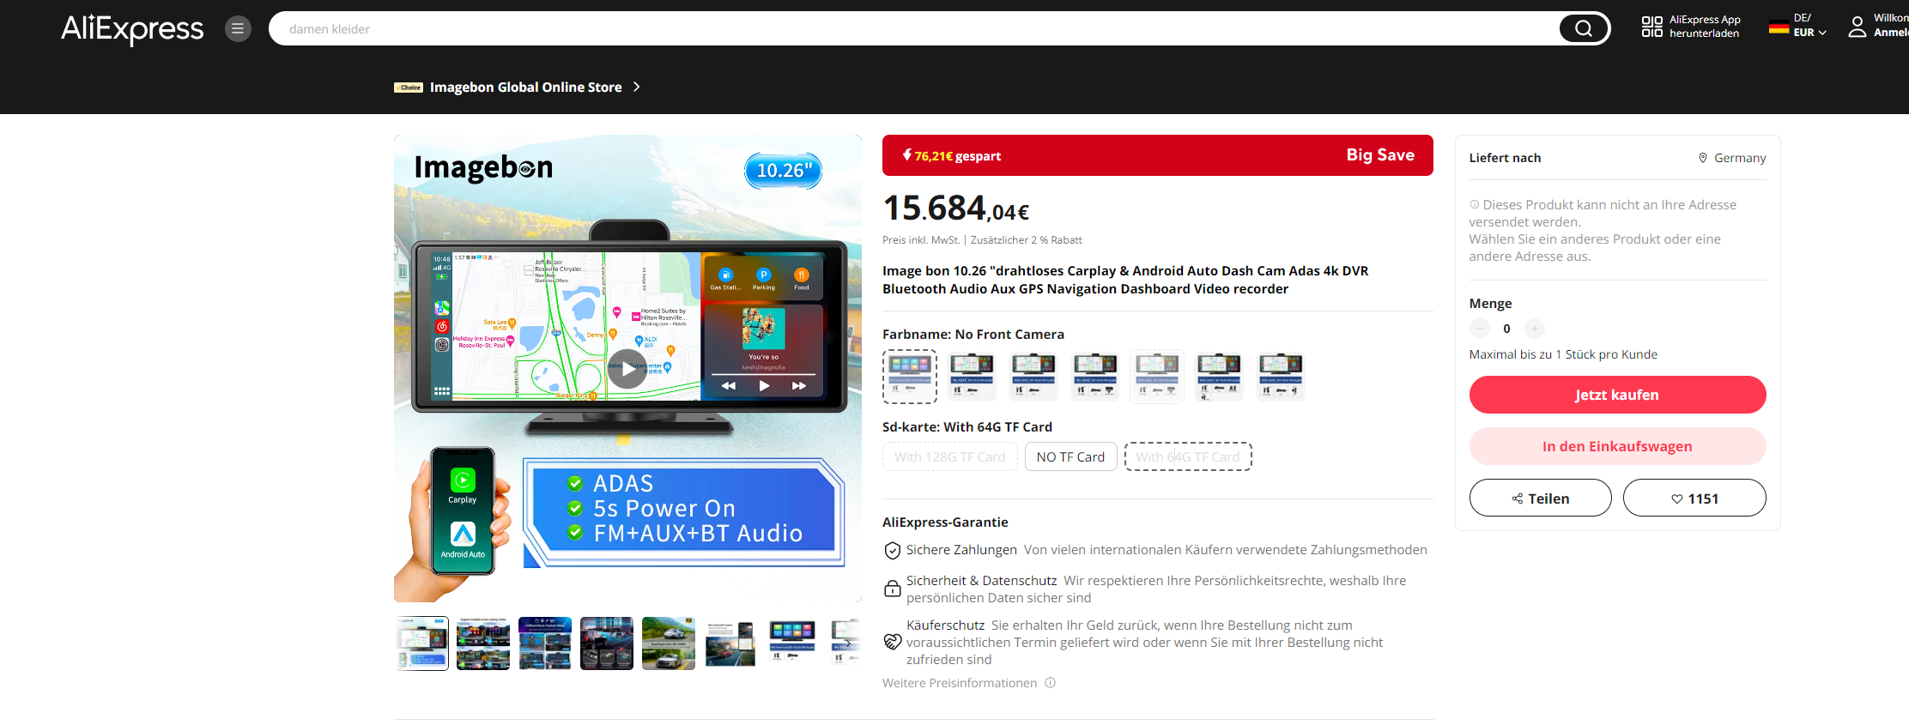Click Germany delivery destination
The image size is (1909, 725).
click(x=1740, y=158)
